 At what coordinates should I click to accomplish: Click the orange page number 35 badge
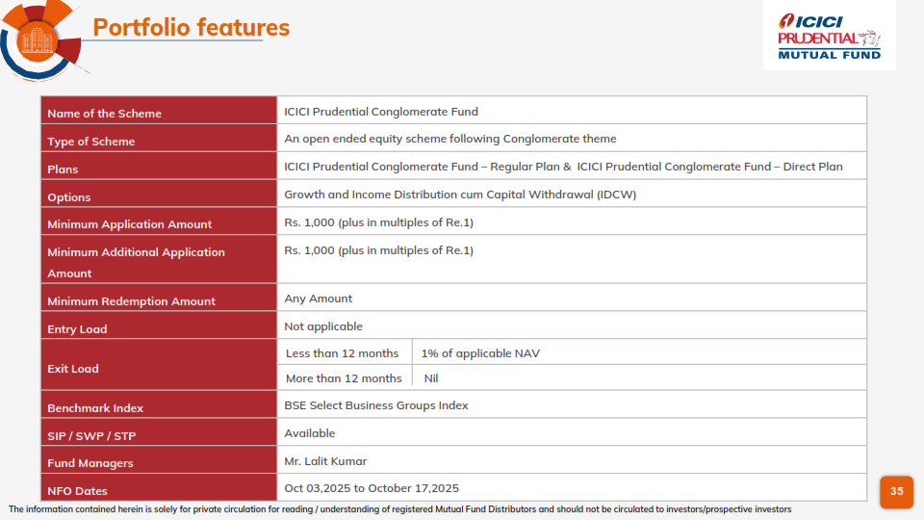coord(896,491)
